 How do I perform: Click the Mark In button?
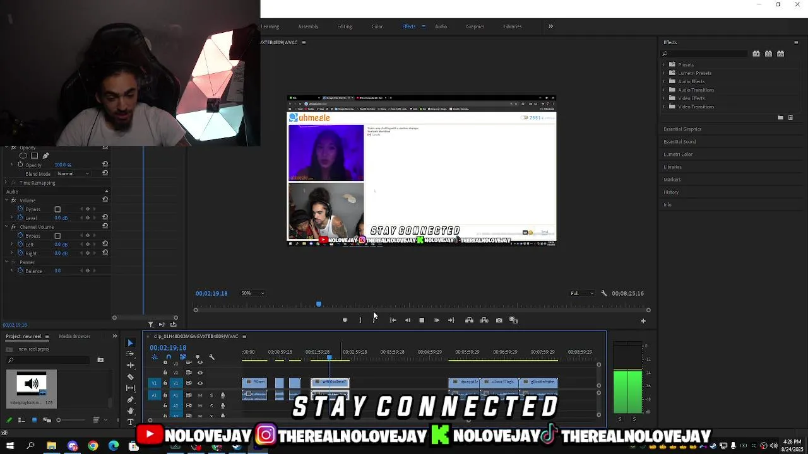click(x=360, y=320)
